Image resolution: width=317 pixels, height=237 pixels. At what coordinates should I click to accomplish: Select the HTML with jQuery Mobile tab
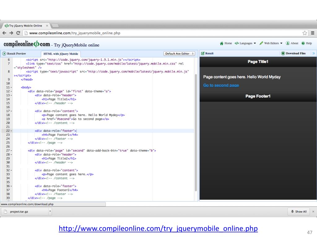coord(61,54)
